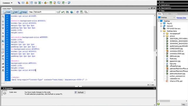This screenshot has width=188, height=106.
Task: Click the Expand All icon
Action: point(3,28)
